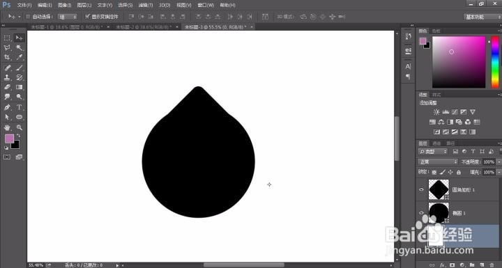
Task: Open the 正常 blend mode dropdown
Action: pyautogui.click(x=438, y=161)
